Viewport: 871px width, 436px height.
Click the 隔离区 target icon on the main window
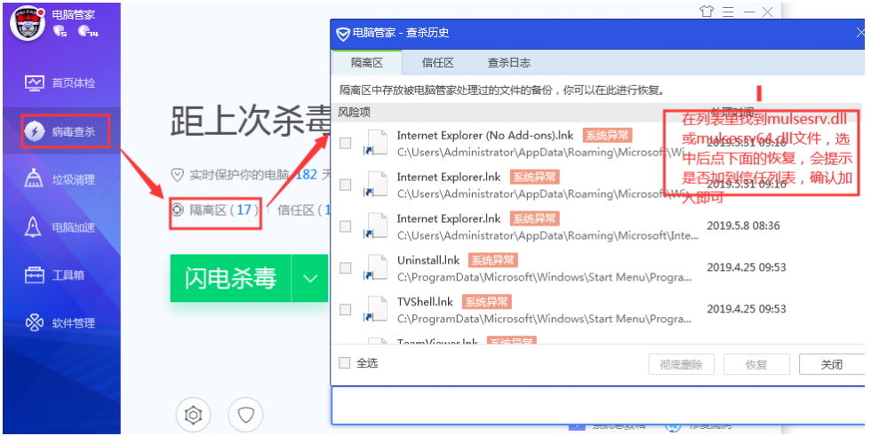[x=177, y=210]
